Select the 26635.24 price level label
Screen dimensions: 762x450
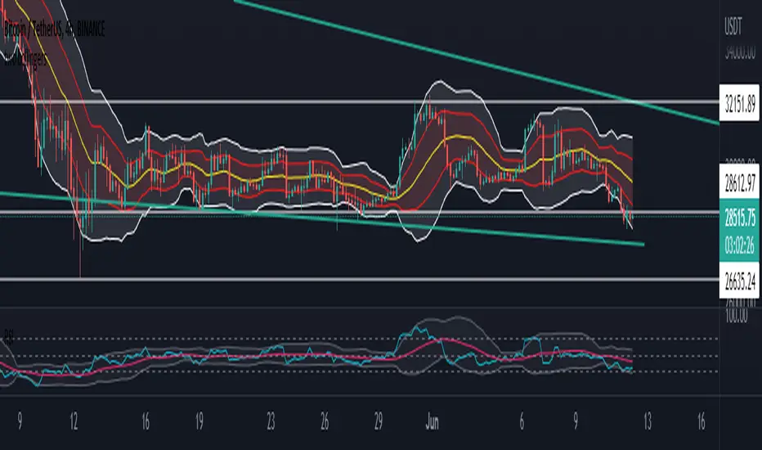point(740,281)
